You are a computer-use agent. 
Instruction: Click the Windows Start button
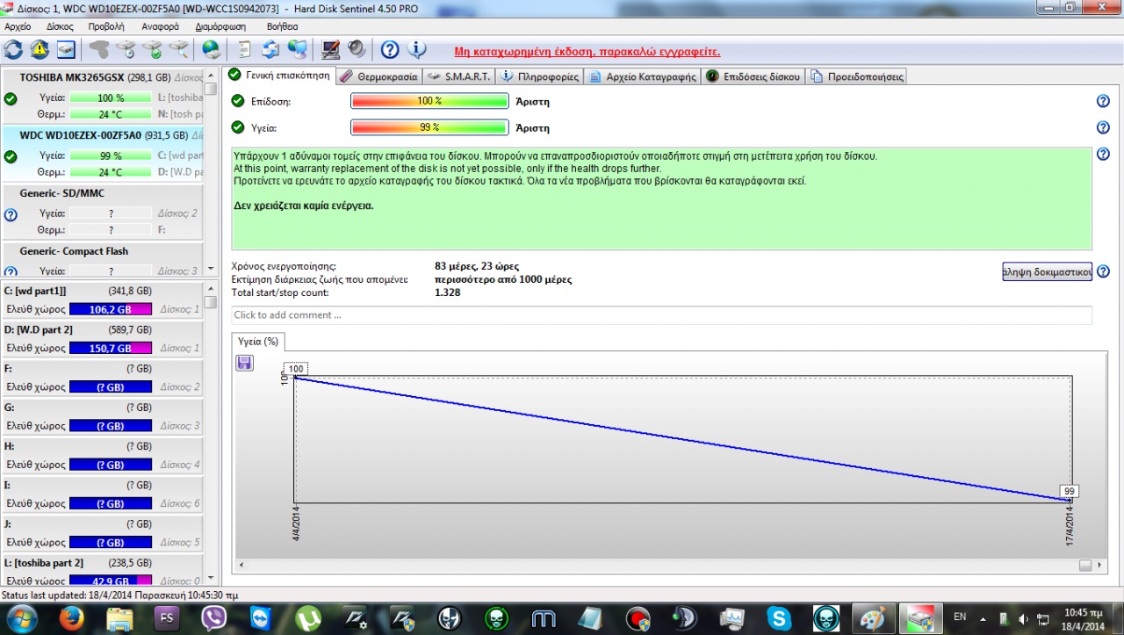pyautogui.click(x=23, y=618)
